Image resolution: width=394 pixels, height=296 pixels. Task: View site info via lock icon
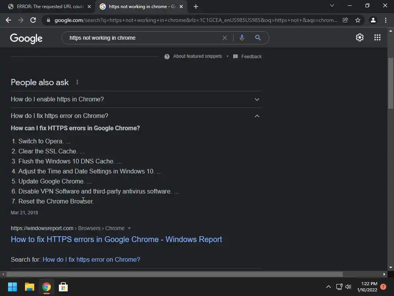click(x=48, y=20)
